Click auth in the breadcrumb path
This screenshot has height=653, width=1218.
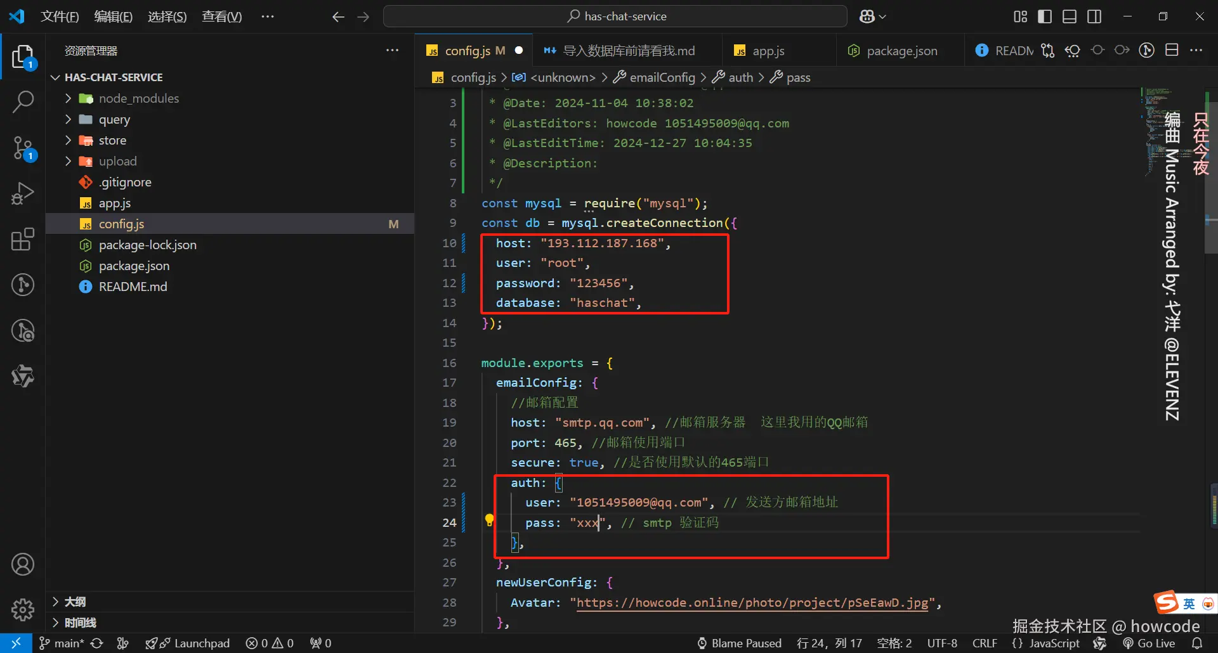[x=733, y=77]
